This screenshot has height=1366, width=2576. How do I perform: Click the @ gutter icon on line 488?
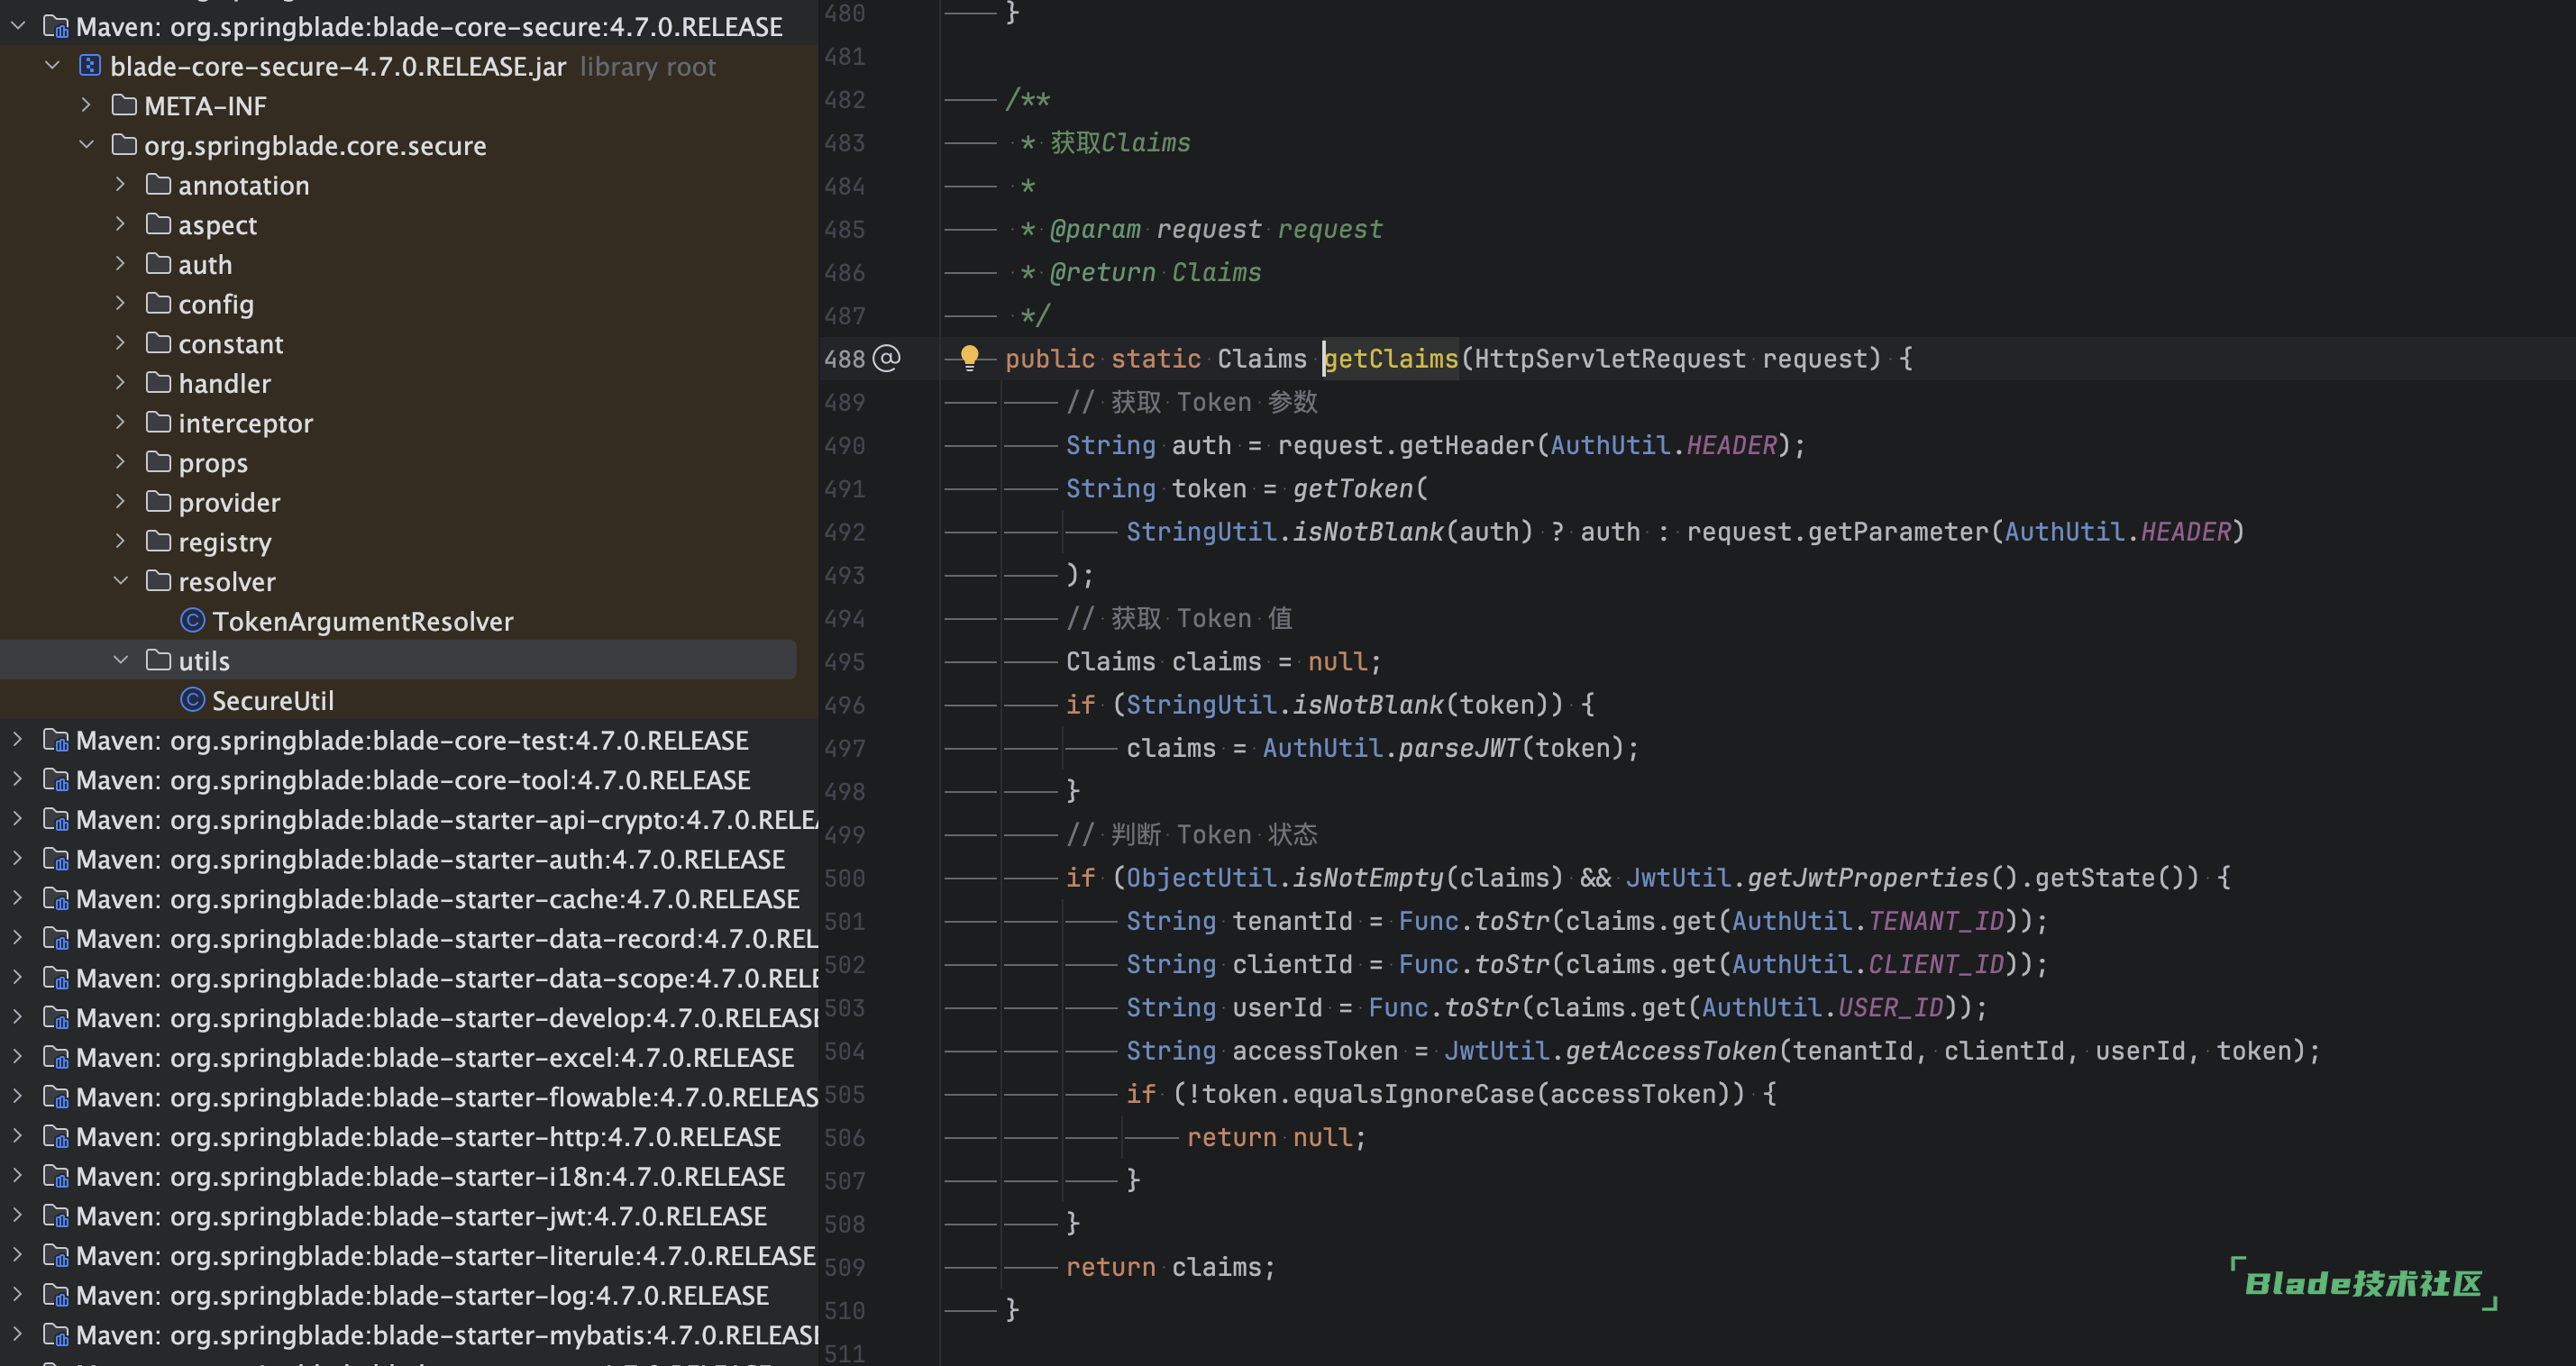(x=887, y=358)
